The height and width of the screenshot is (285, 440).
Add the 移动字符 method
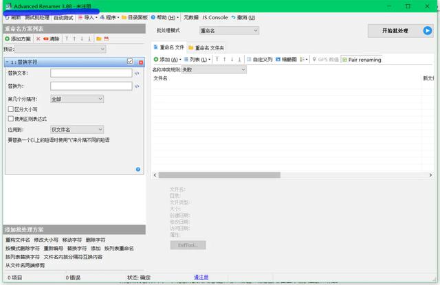tap(71, 240)
